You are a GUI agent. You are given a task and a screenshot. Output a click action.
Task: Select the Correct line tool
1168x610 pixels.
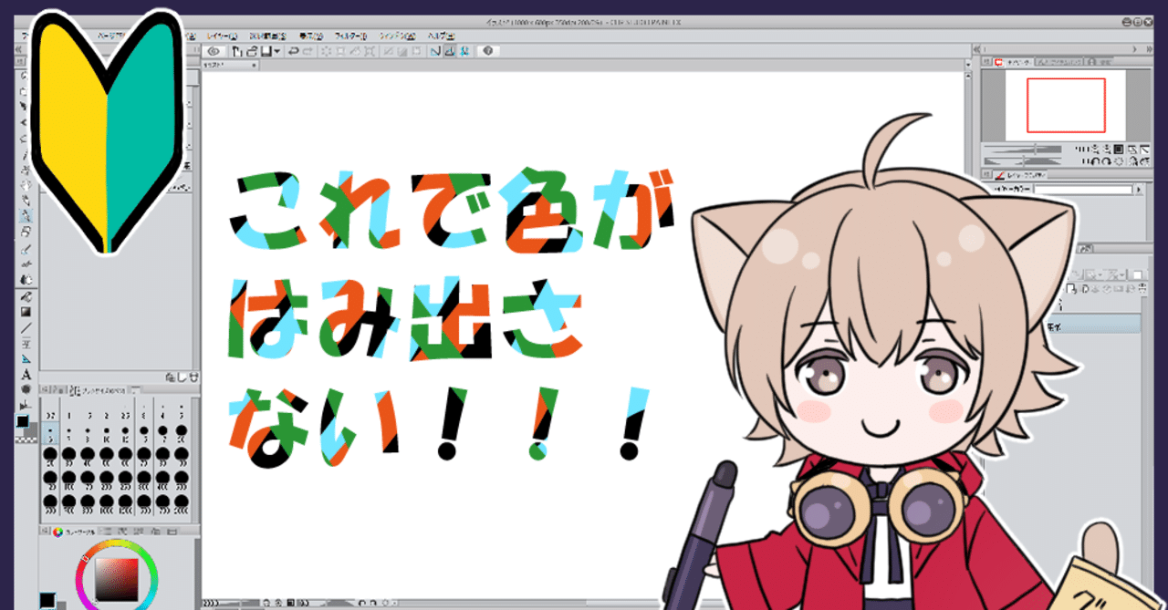click(26, 406)
